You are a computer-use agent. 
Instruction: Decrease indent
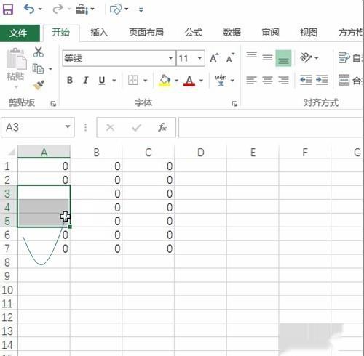pos(306,80)
